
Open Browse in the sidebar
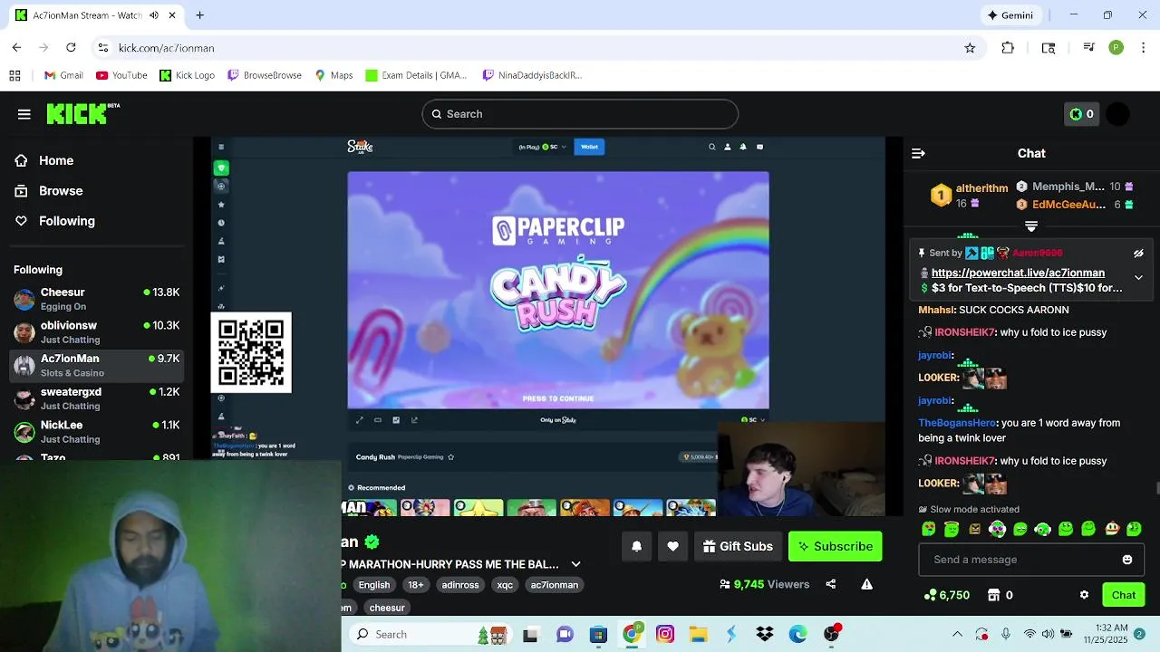tap(61, 191)
